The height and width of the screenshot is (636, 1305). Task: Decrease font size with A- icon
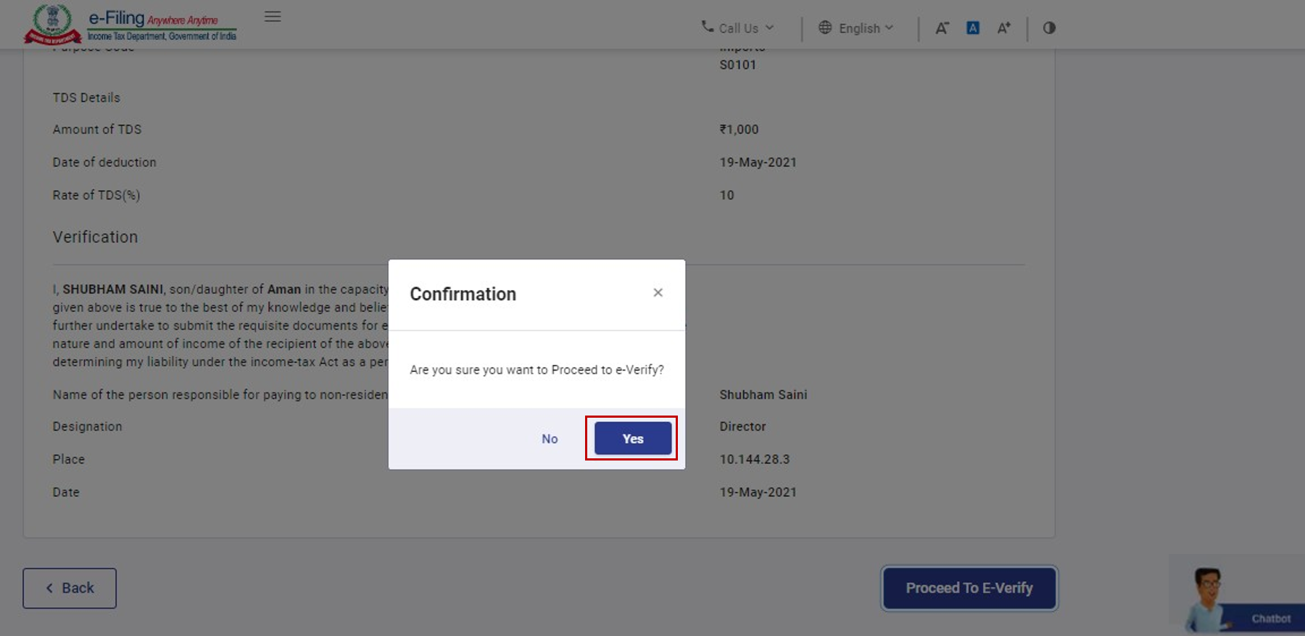941,28
